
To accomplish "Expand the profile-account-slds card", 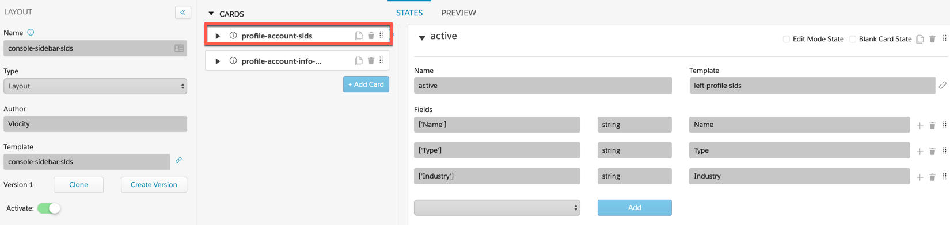I will [218, 36].
